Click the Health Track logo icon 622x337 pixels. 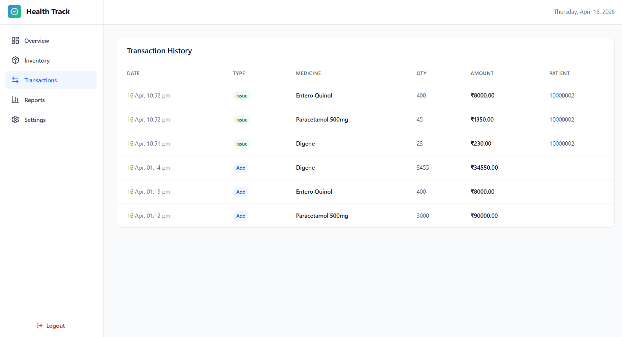pyautogui.click(x=15, y=12)
